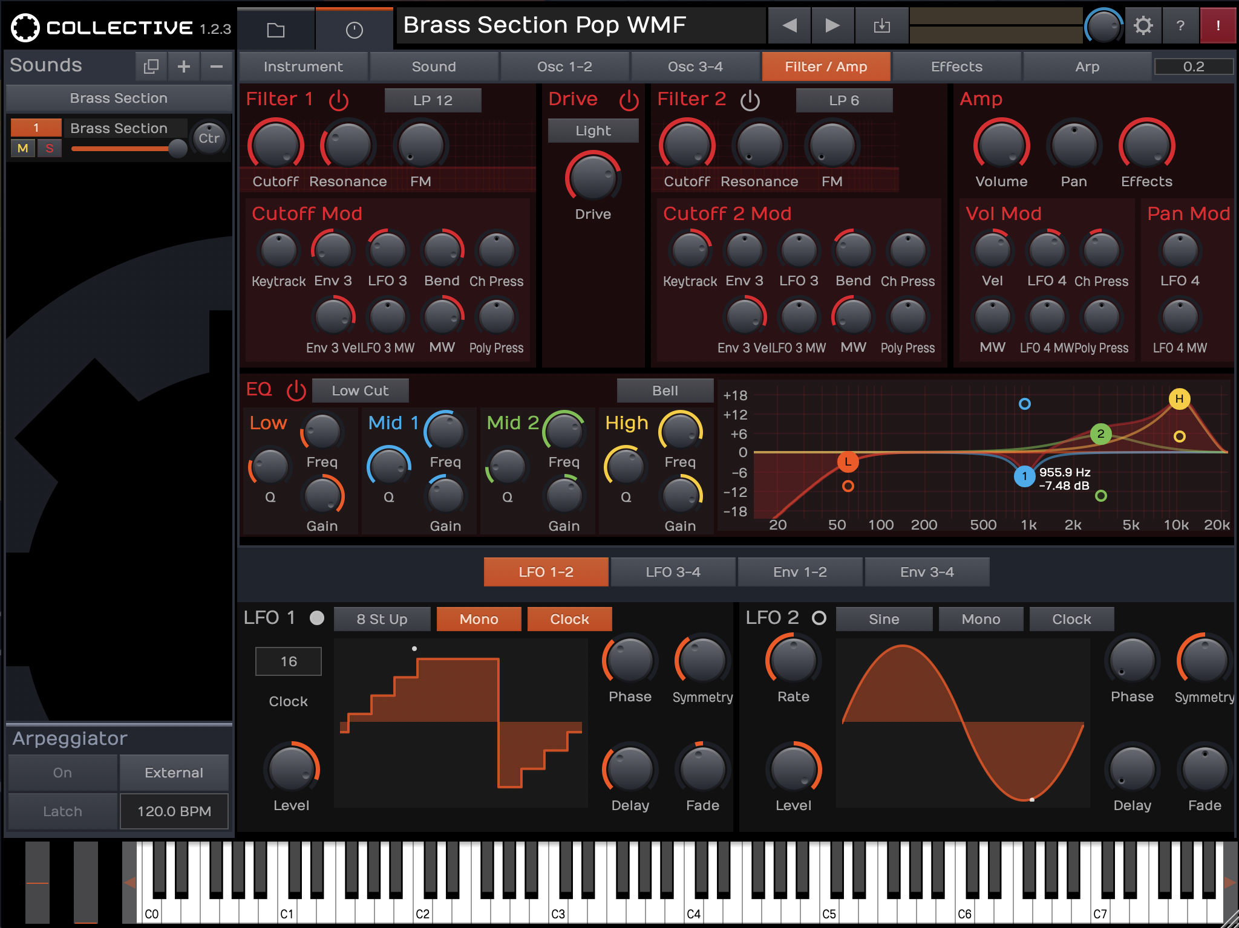Screen dimensions: 1239x928
Task: Save the current preset
Action: [881, 25]
